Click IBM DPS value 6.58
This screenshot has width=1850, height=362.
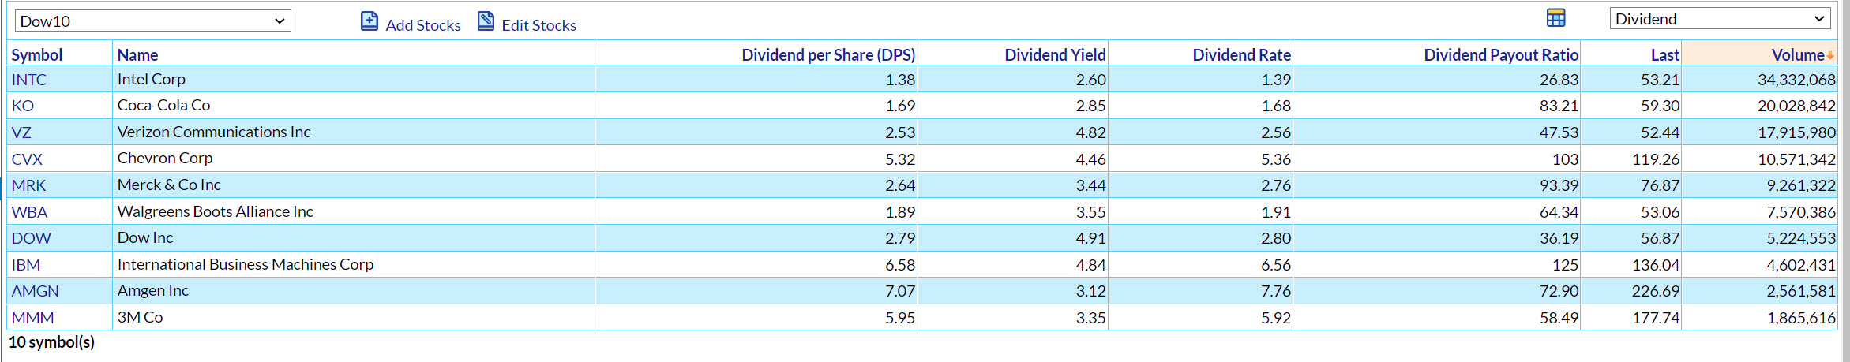pyautogui.click(x=900, y=265)
